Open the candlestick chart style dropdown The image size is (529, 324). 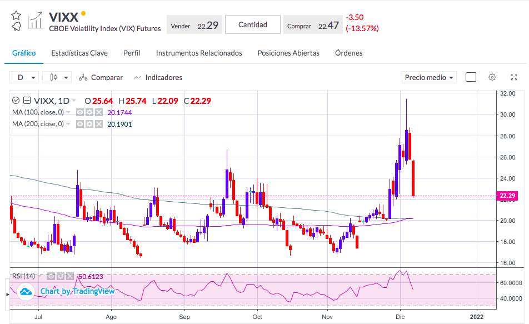point(57,77)
